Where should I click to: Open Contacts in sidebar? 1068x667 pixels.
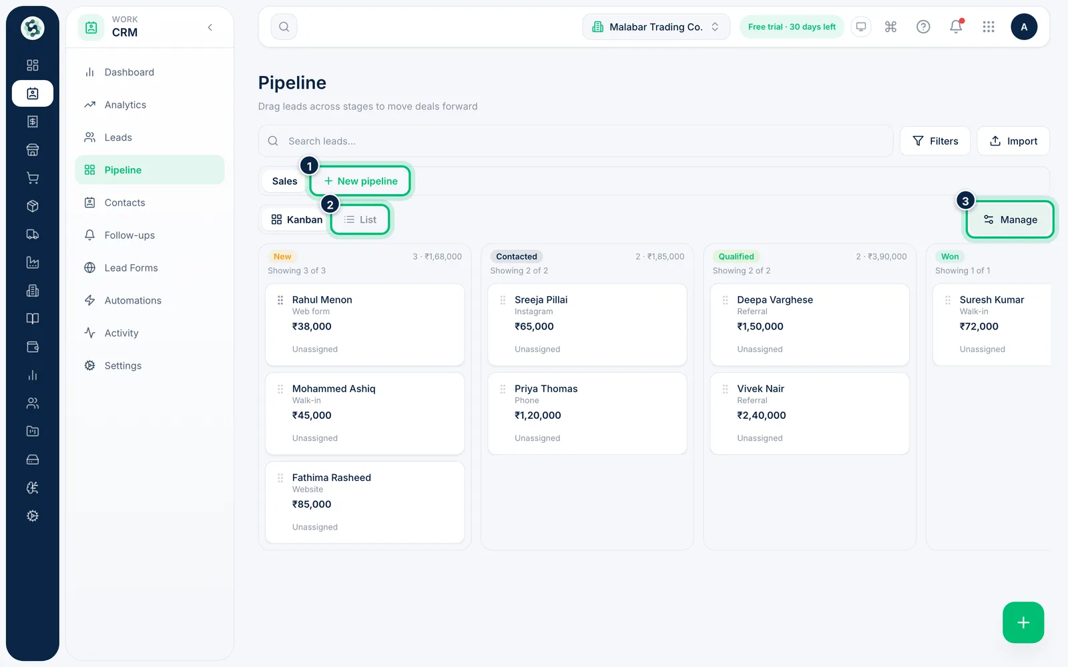[x=150, y=203]
